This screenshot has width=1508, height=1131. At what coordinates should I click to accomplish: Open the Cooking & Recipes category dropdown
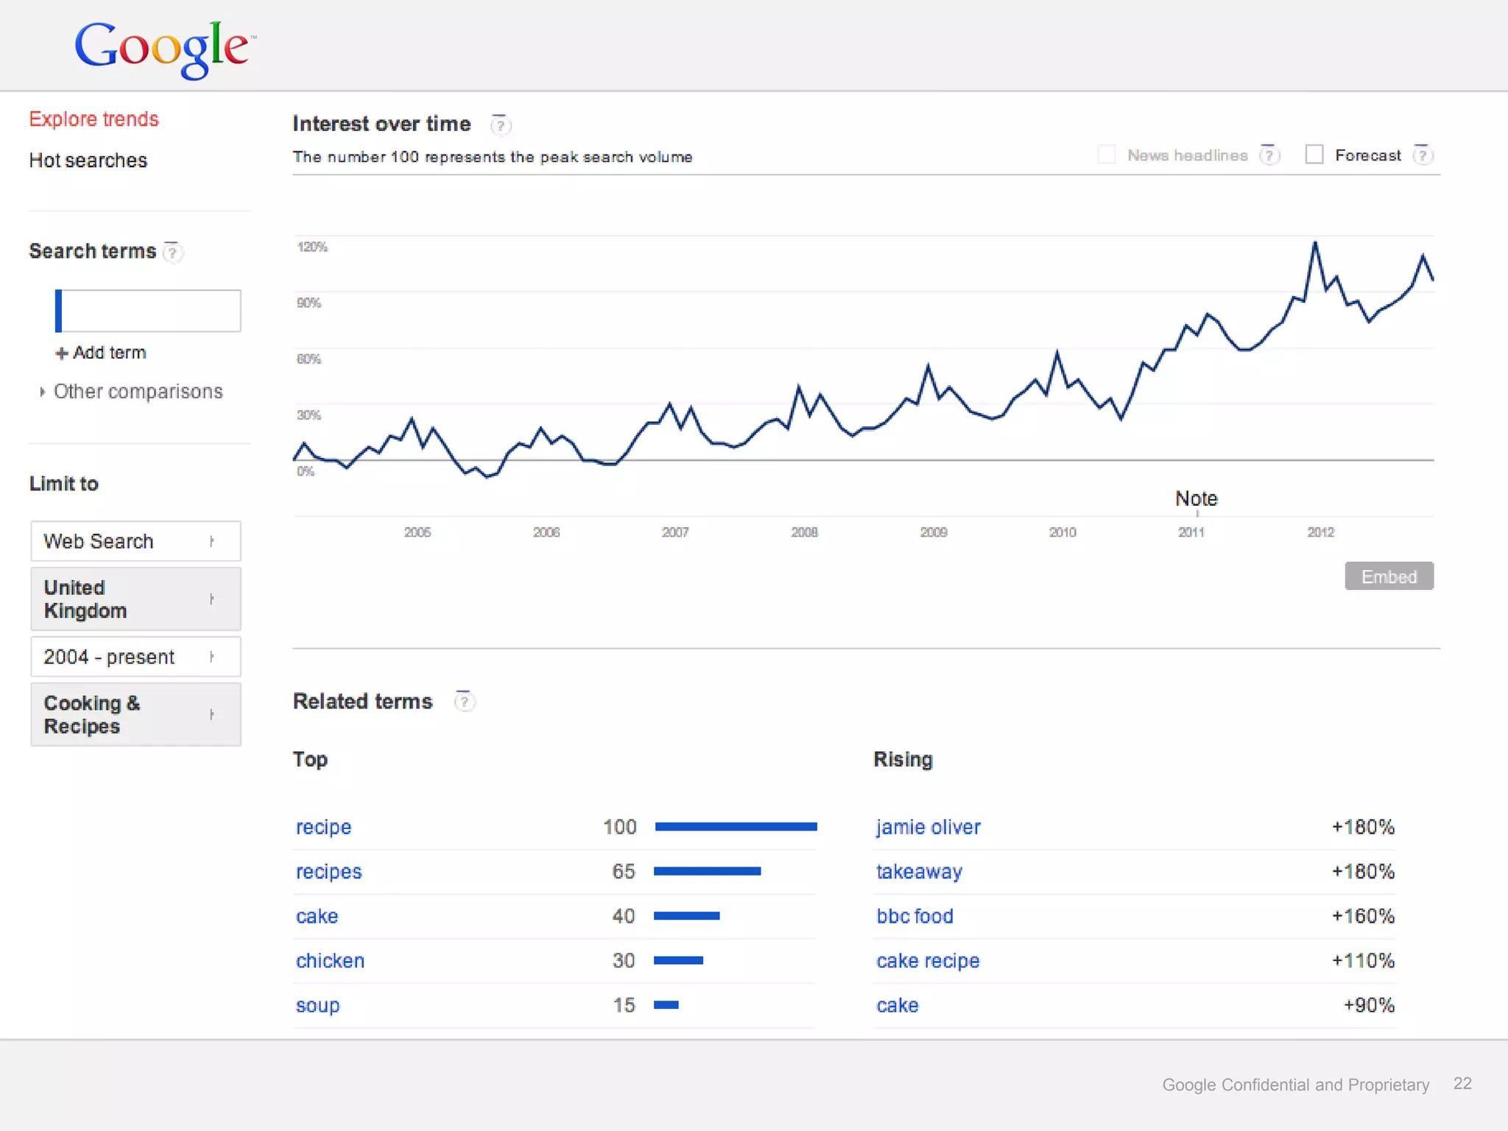[136, 714]
